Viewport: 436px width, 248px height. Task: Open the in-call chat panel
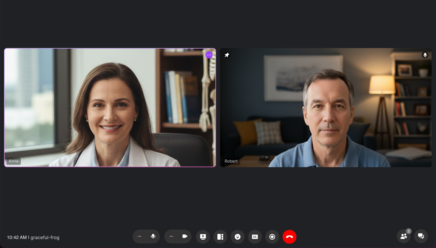tap(421, 236)
